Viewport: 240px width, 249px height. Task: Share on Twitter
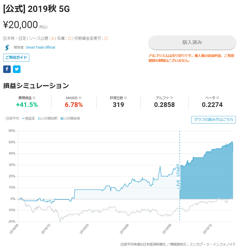coord(17,69)
